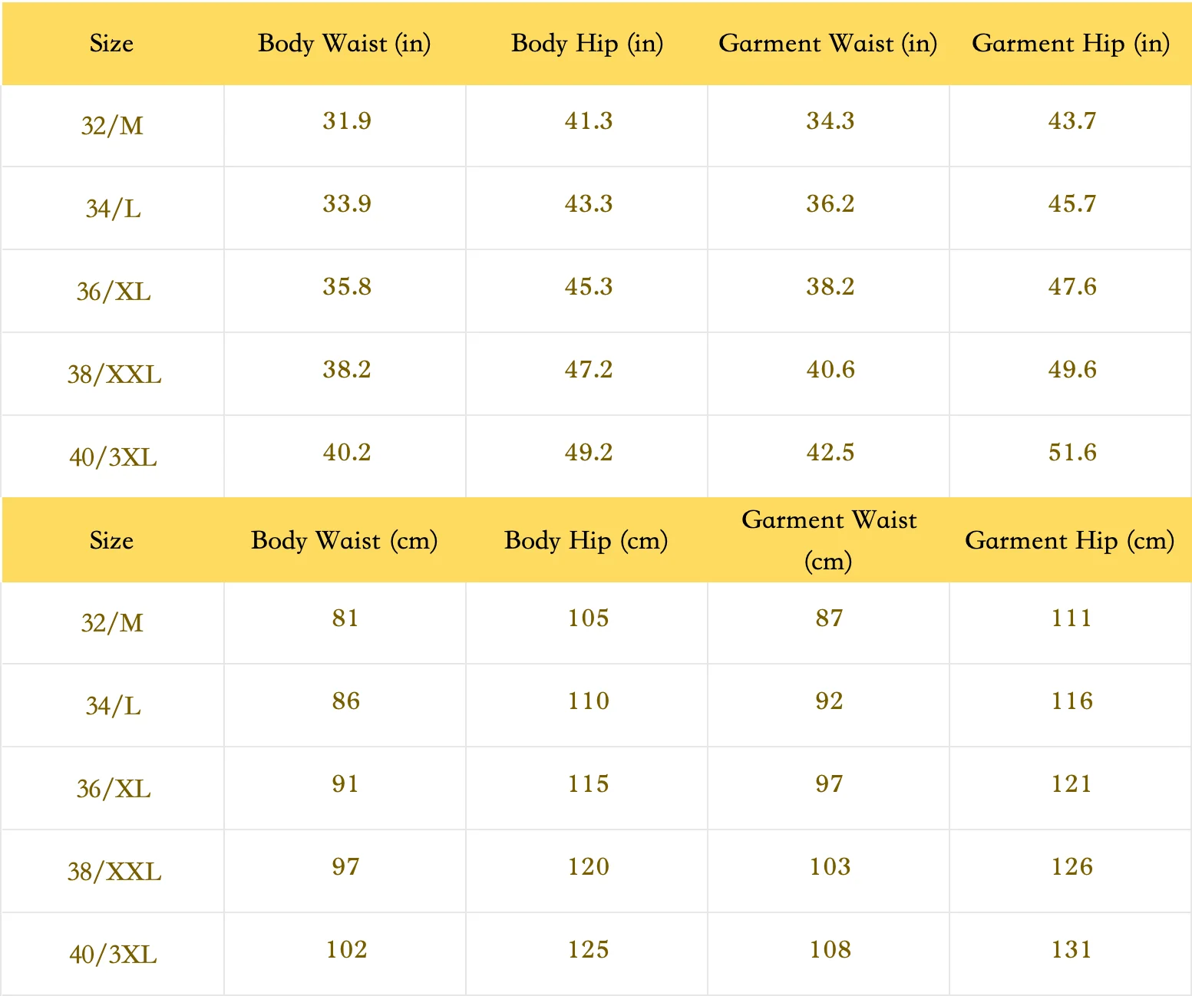Click the Body Waist (in) column header
This screenshot has height=996, width=1192.
pos(345,44)
